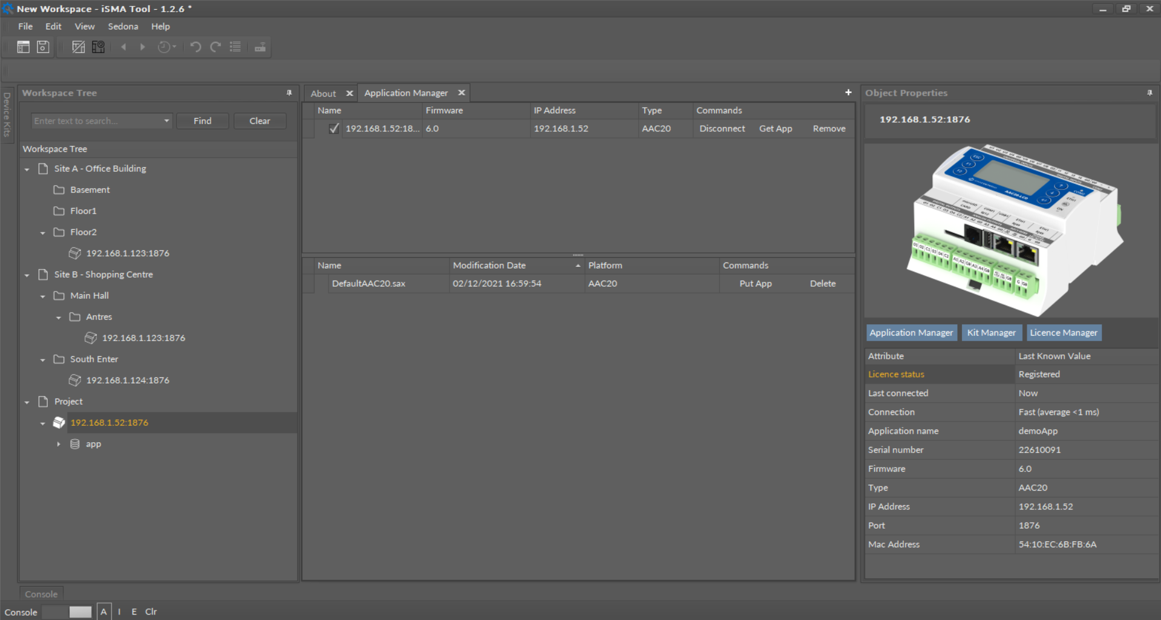
Task: Click the router device icon in toolbar
Action: point(260,47)
